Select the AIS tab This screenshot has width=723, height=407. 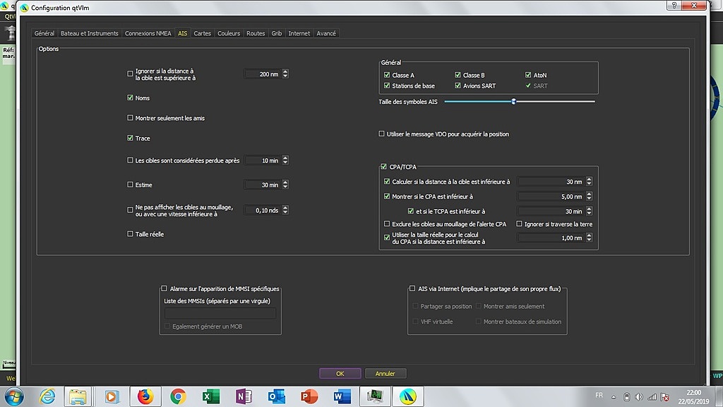pyautogui.click(x=183, y=33)
